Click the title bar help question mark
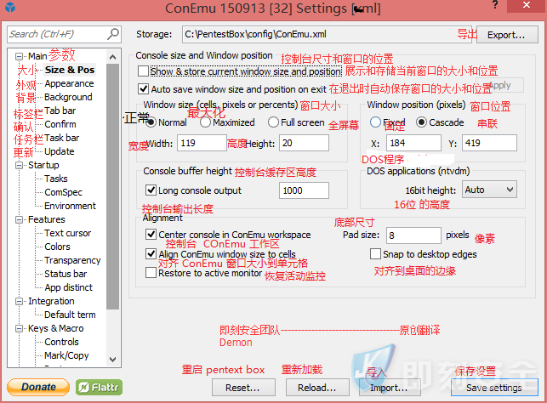The width and height of the screenshot is (547, 403). pos(494,5)
